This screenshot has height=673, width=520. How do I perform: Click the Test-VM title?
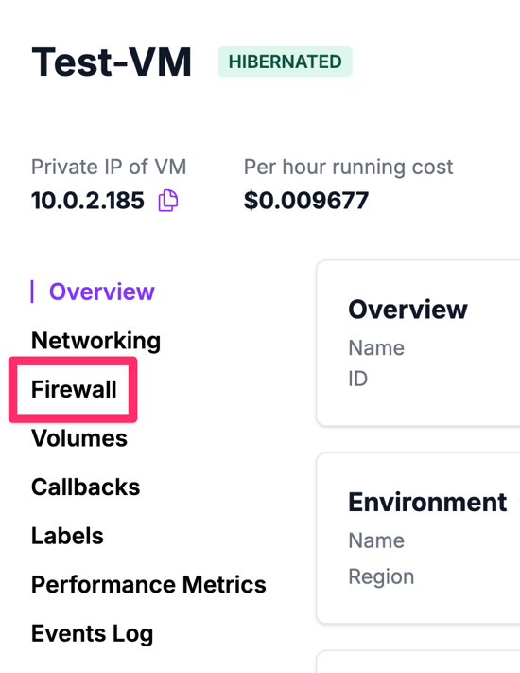pyautogui.click(x=112, y=62)
